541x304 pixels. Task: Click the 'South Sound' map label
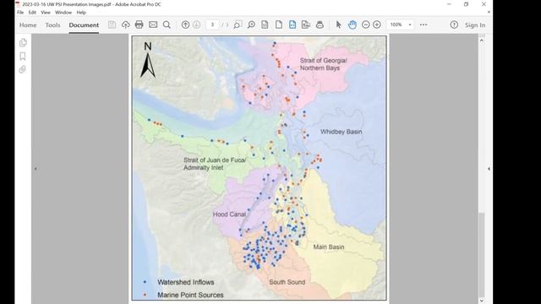click(x=287, y=282)
